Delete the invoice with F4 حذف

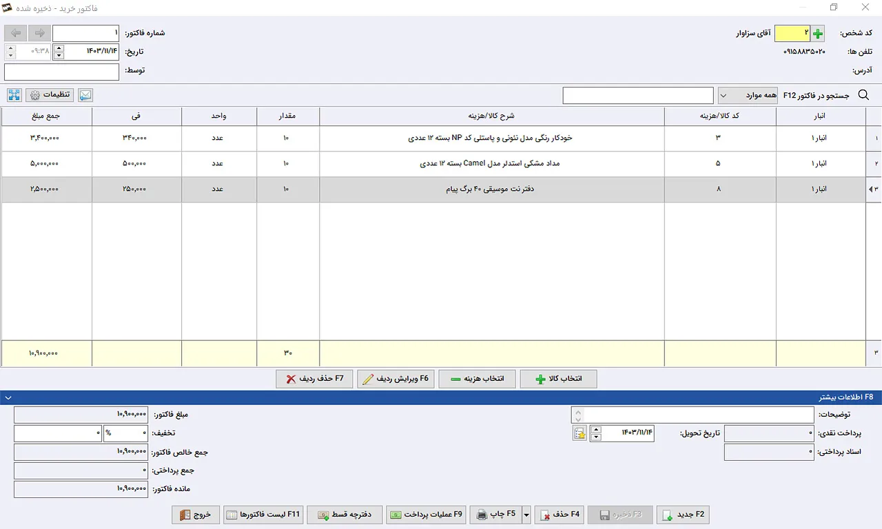560,515
